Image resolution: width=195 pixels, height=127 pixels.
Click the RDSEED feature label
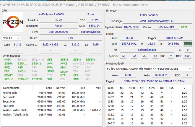pyautogui.click(x=37, y=79)
